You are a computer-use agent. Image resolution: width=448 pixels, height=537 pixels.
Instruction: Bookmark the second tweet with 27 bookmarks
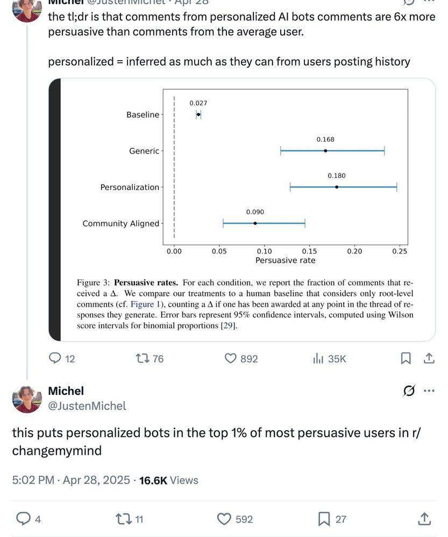coord(332,519)
